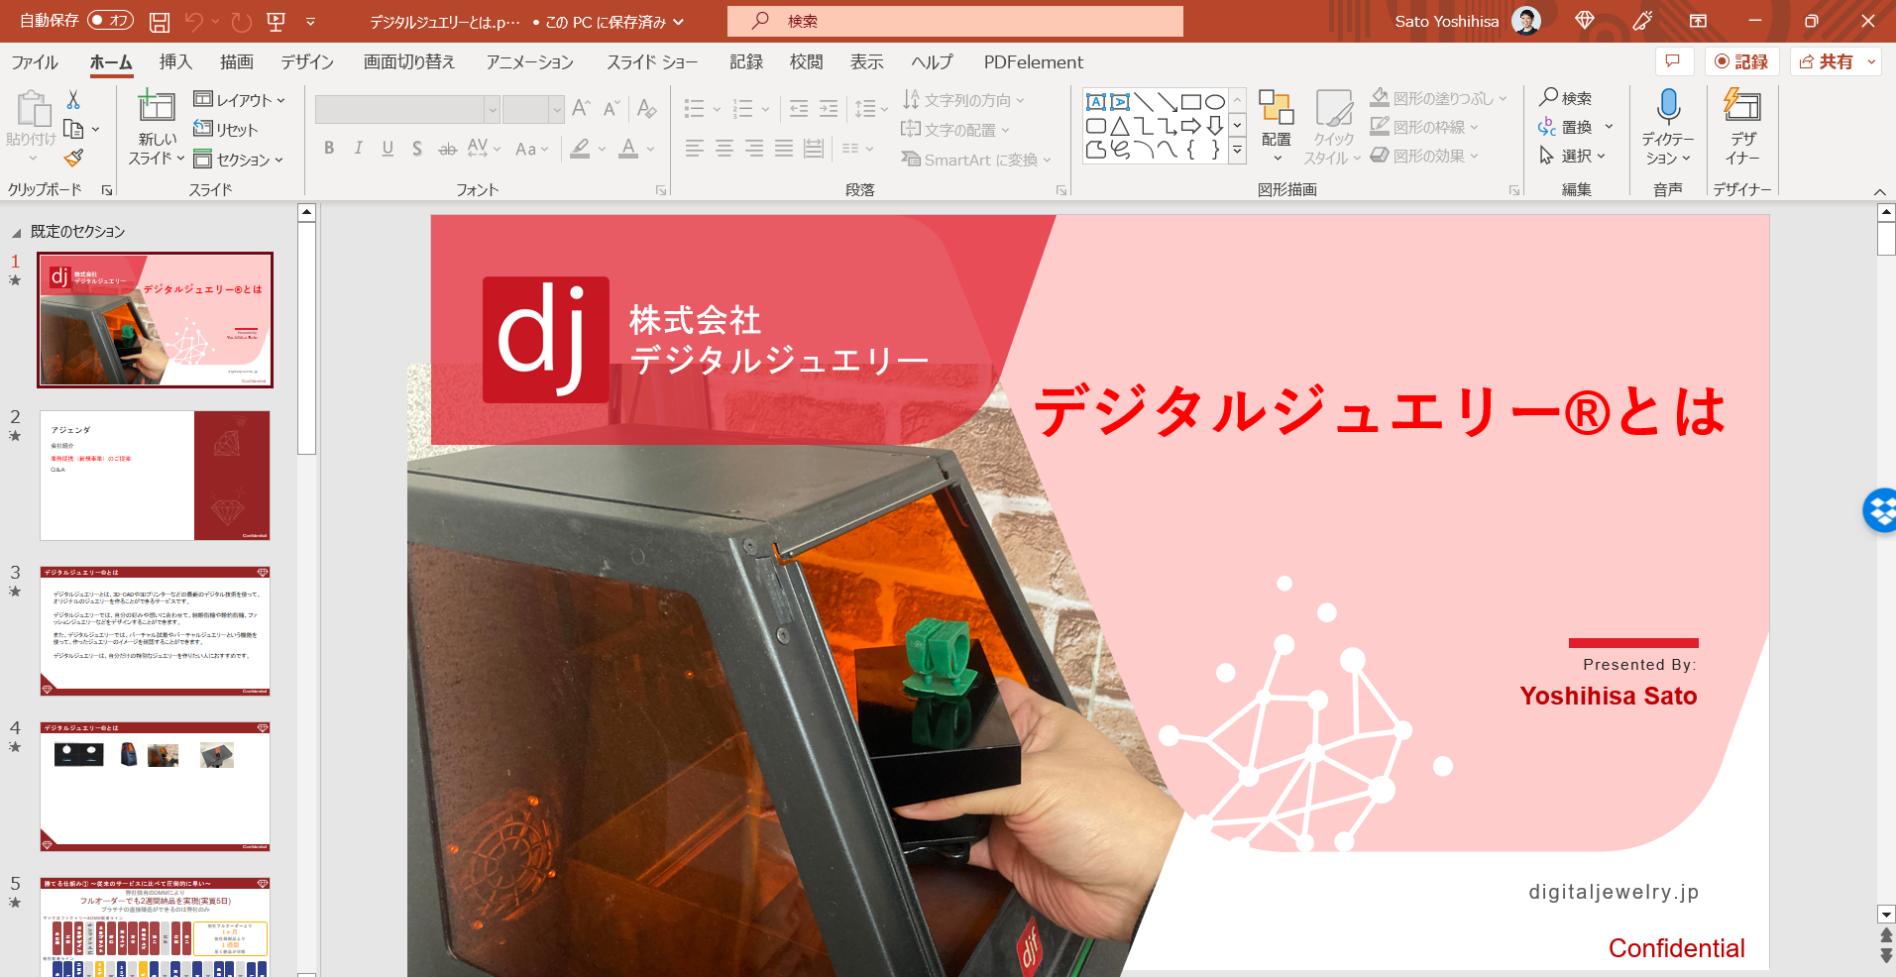Click the Sato Yoshihisa account name
This screenshot has width=1896, height=977.
point(1446,21)
